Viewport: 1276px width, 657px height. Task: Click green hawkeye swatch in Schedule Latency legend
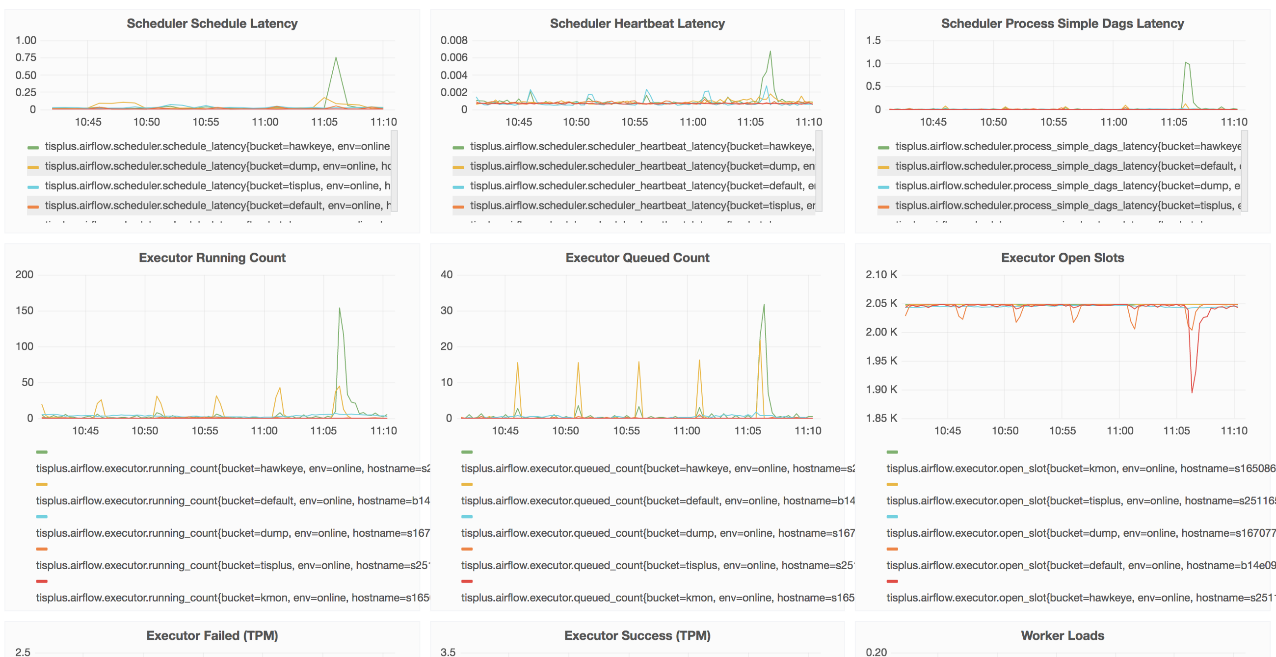pos(33,147)
